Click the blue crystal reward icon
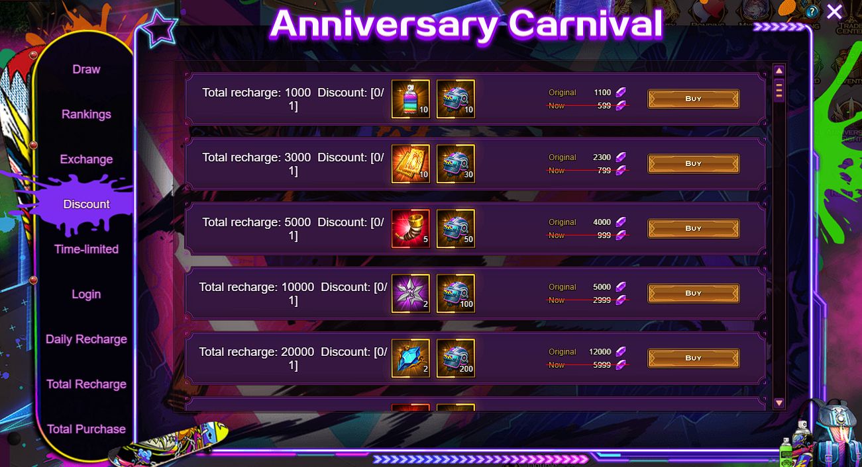This screenshot has width=862, height=467. (x=411, y=359)
